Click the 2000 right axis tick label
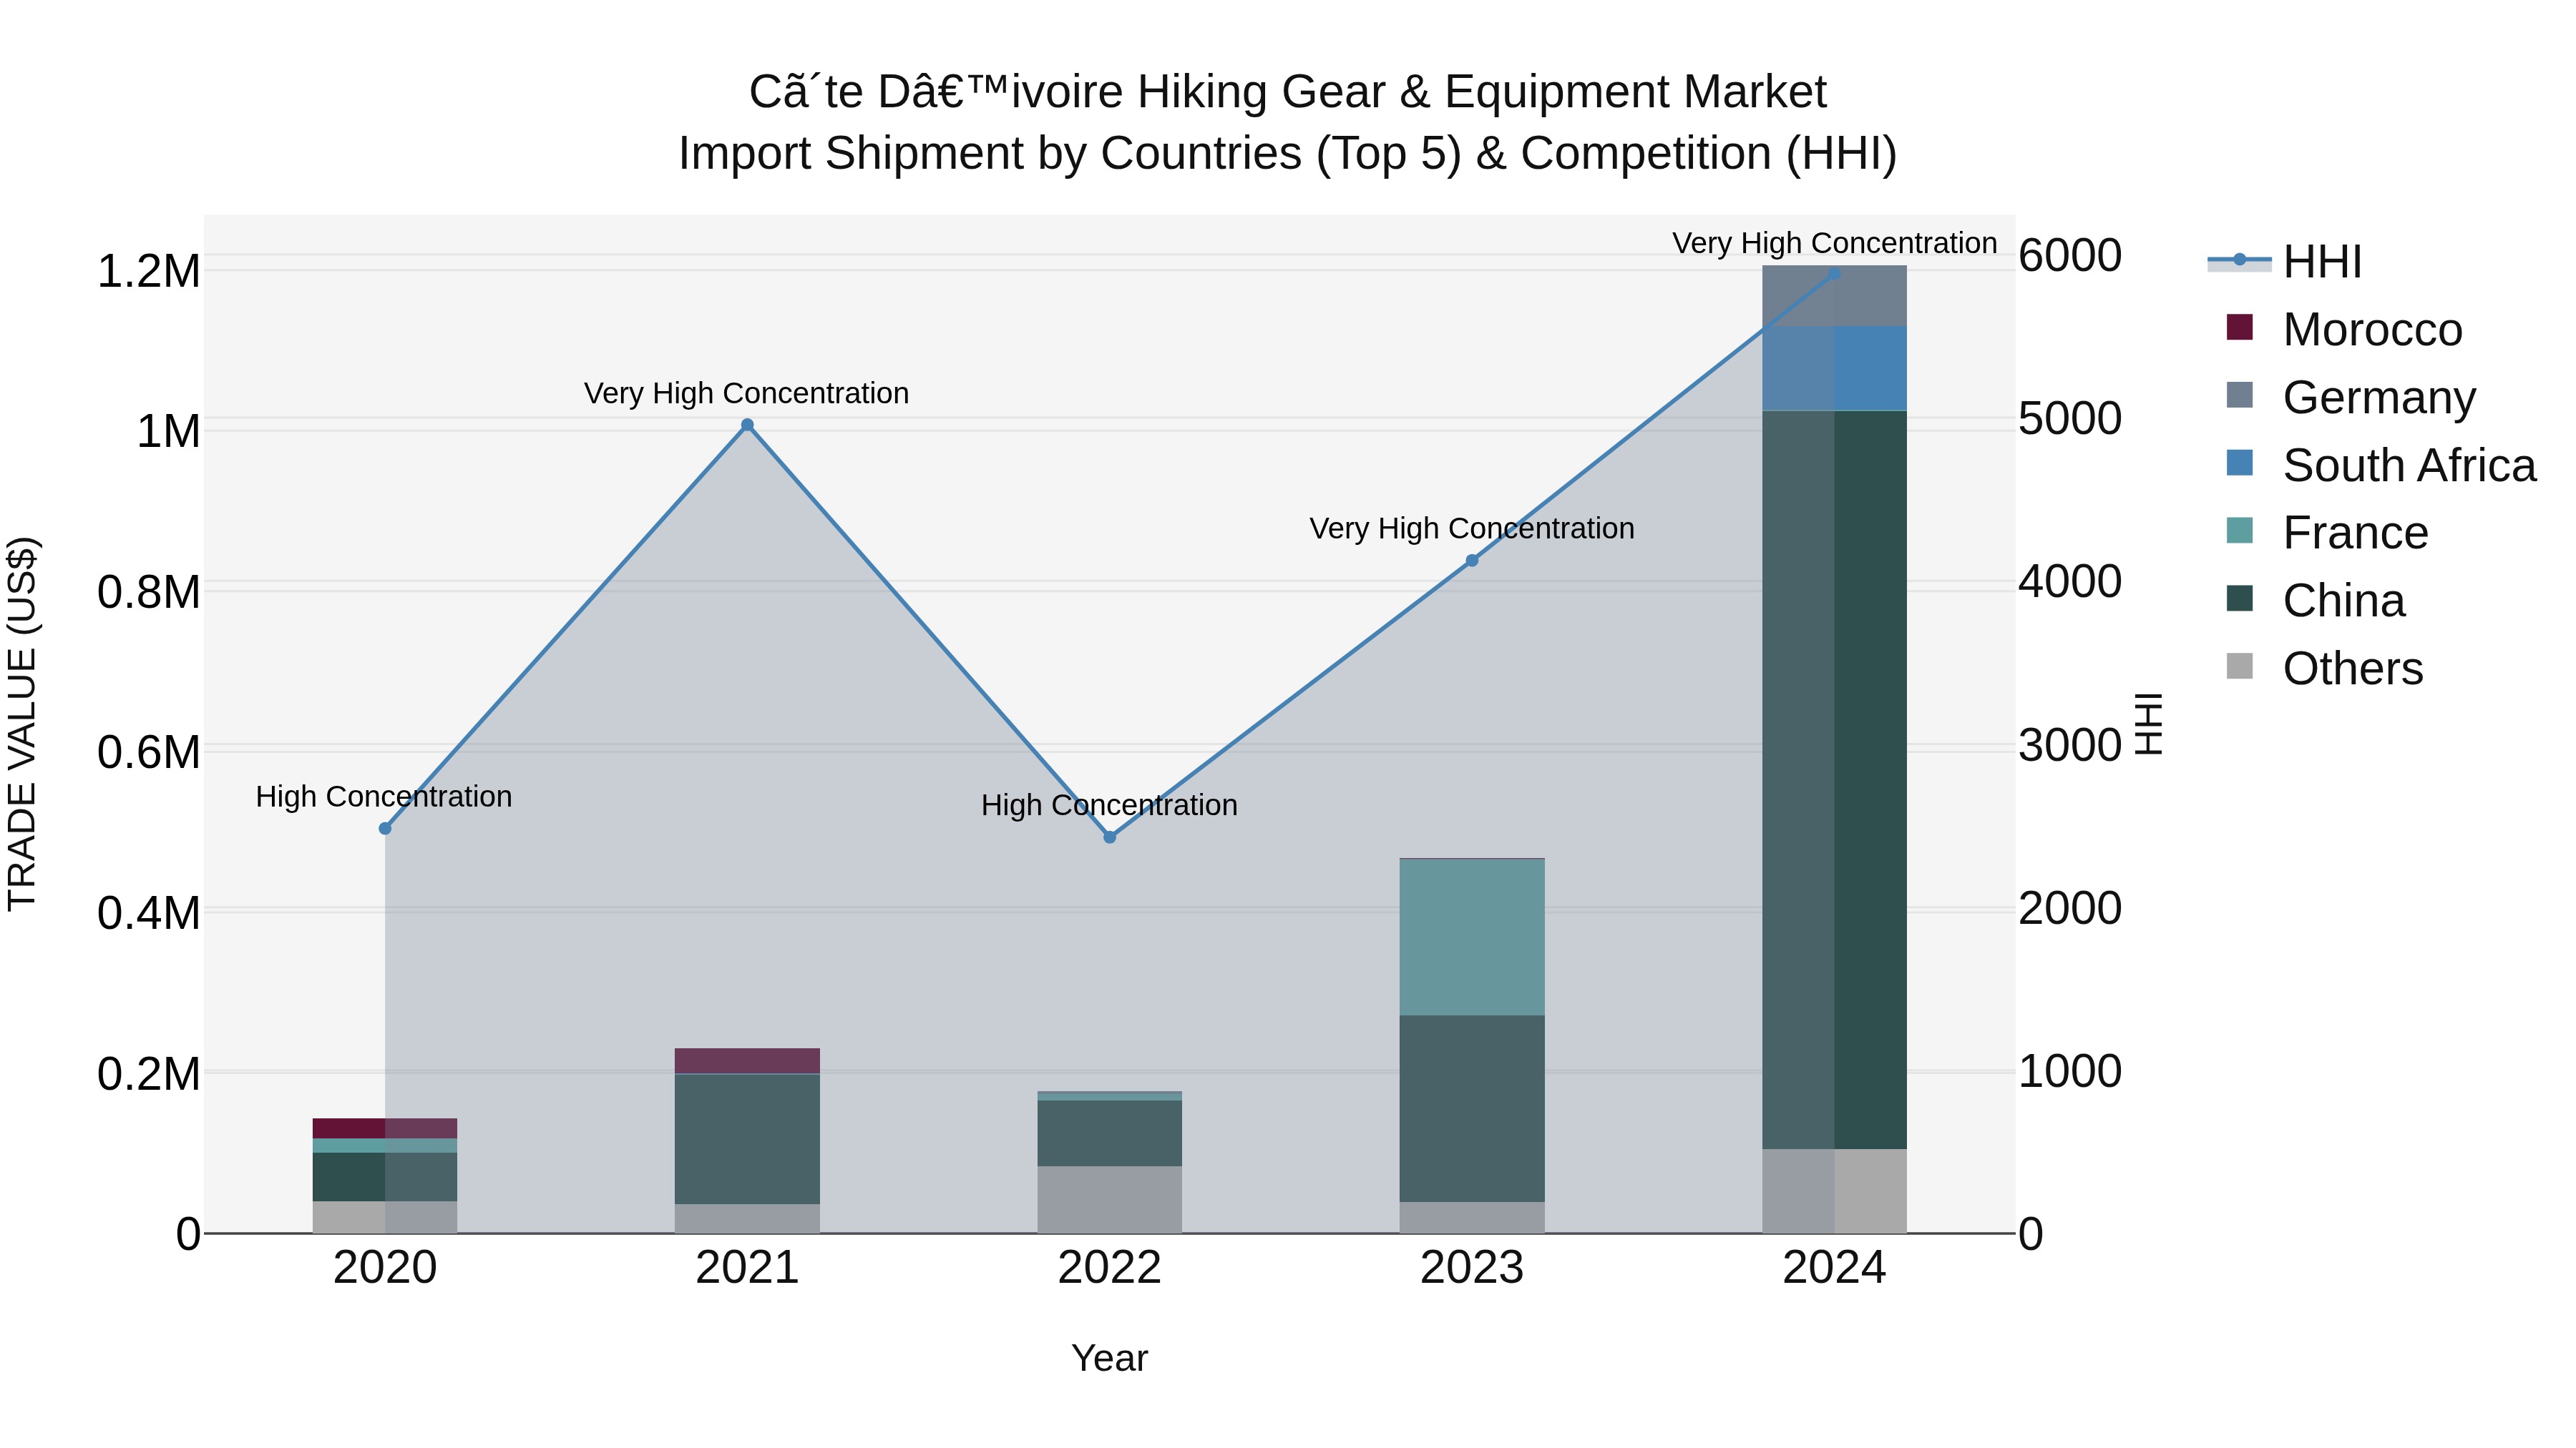 (2070, 907)
